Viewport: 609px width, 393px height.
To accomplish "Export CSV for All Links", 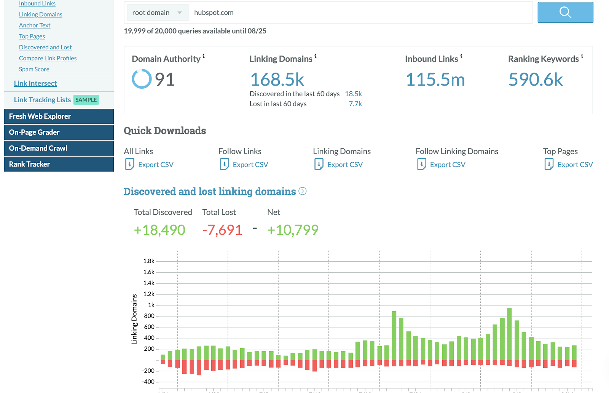I will pyautogui.click(x=156, y=165).
